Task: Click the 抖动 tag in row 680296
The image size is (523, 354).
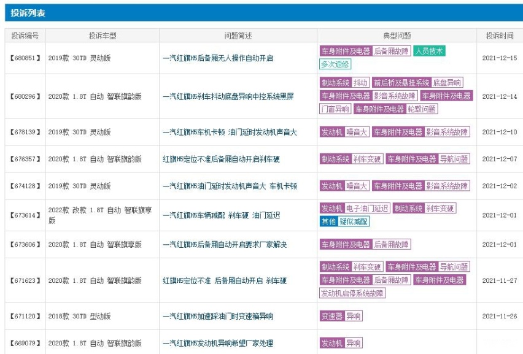Action: pyautogui.click(x=360, y=83)
